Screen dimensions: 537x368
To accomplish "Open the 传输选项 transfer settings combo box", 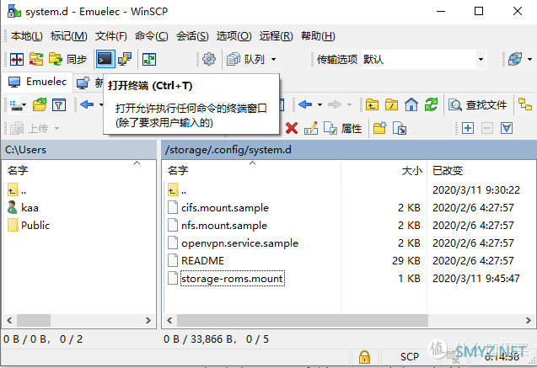I will pyautogui.click(x=423, y=60).
